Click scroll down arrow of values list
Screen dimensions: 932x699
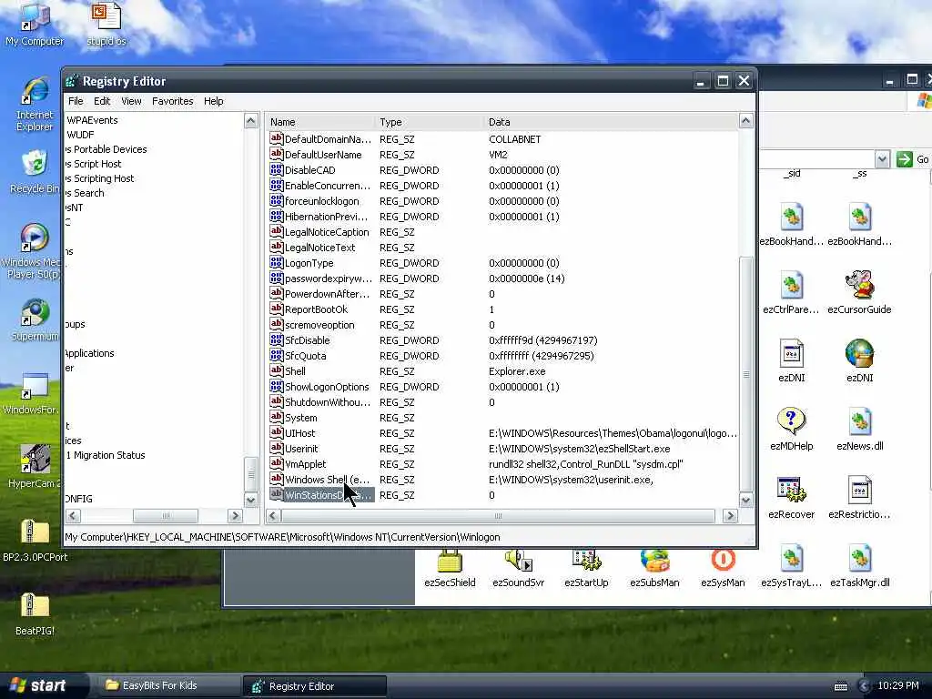click(x=745, y=500)
